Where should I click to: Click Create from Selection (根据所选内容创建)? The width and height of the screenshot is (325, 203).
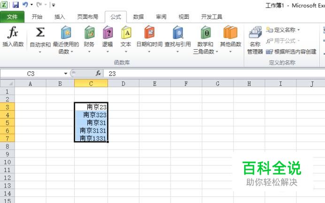point(291,52)
